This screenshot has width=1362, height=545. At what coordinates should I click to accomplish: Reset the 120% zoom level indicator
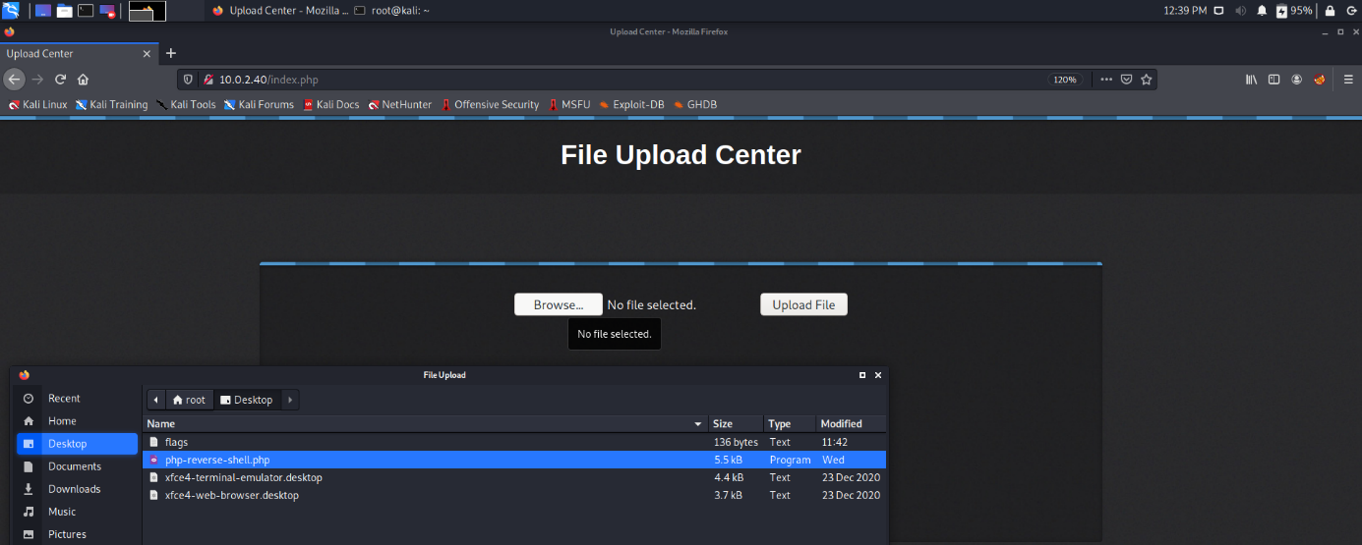[x=1065, y=80]
